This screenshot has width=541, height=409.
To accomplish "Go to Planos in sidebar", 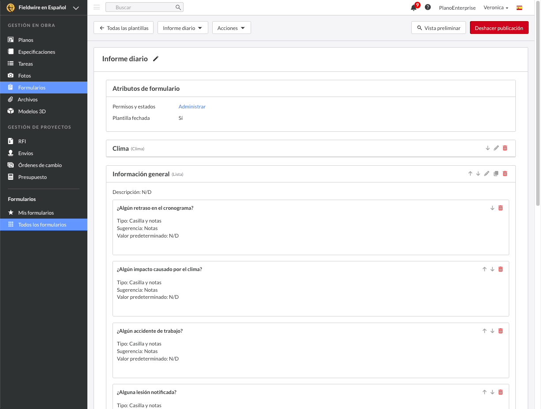I will 44,40.
